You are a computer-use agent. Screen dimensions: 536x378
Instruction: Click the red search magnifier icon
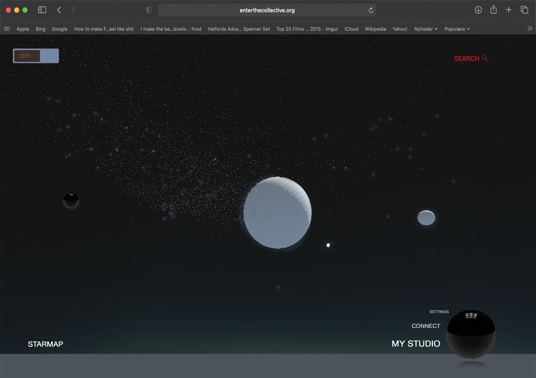point(485,58)
